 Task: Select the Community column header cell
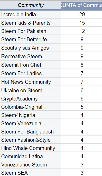[x=31, y=5]
